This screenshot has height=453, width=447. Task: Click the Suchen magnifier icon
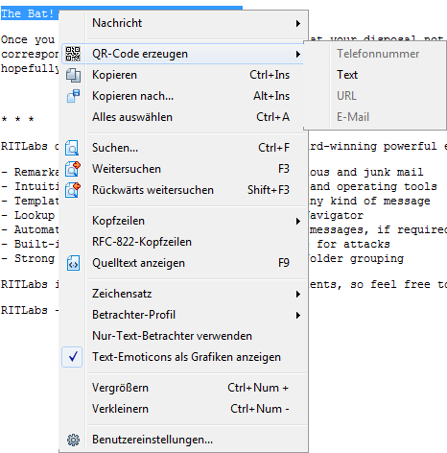click(72, 148)
